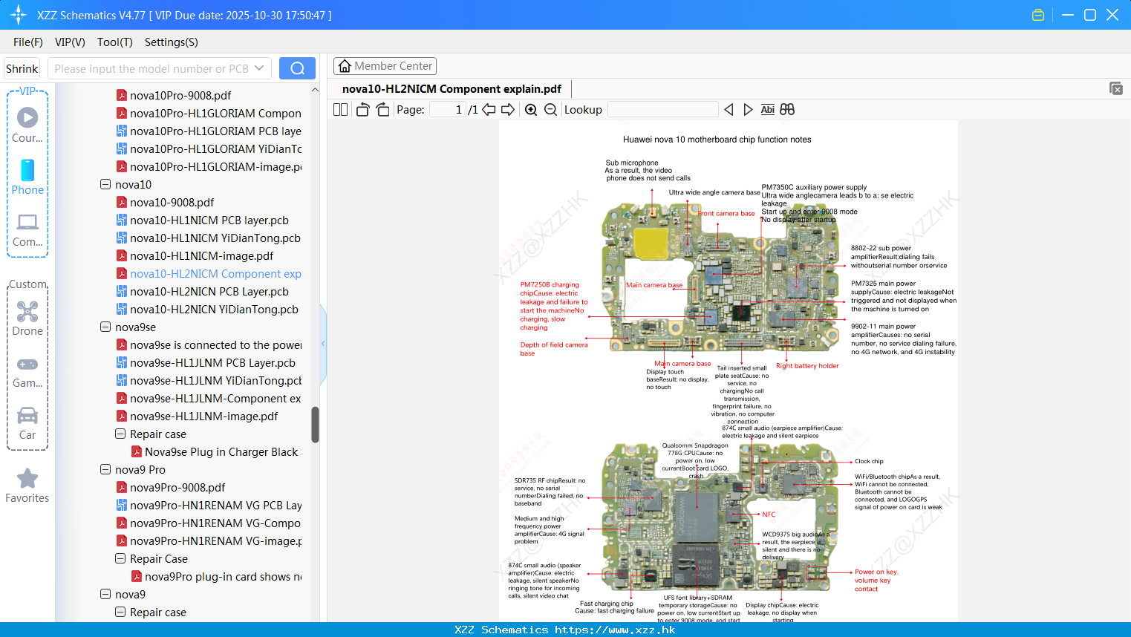This screenshot has height=637, width=1131.
Task: Open Nova9se Plug in Charger Black case
Action: coord(221,451)
